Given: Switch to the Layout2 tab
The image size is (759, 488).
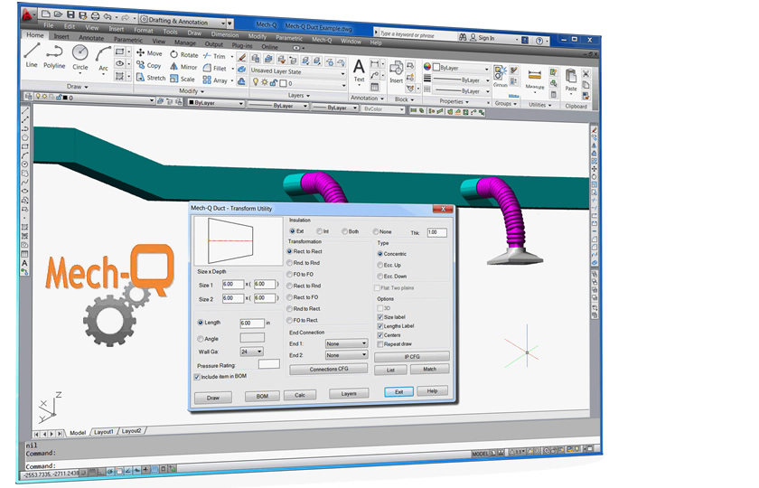Looking at the screenshot, I should [131, 430].
